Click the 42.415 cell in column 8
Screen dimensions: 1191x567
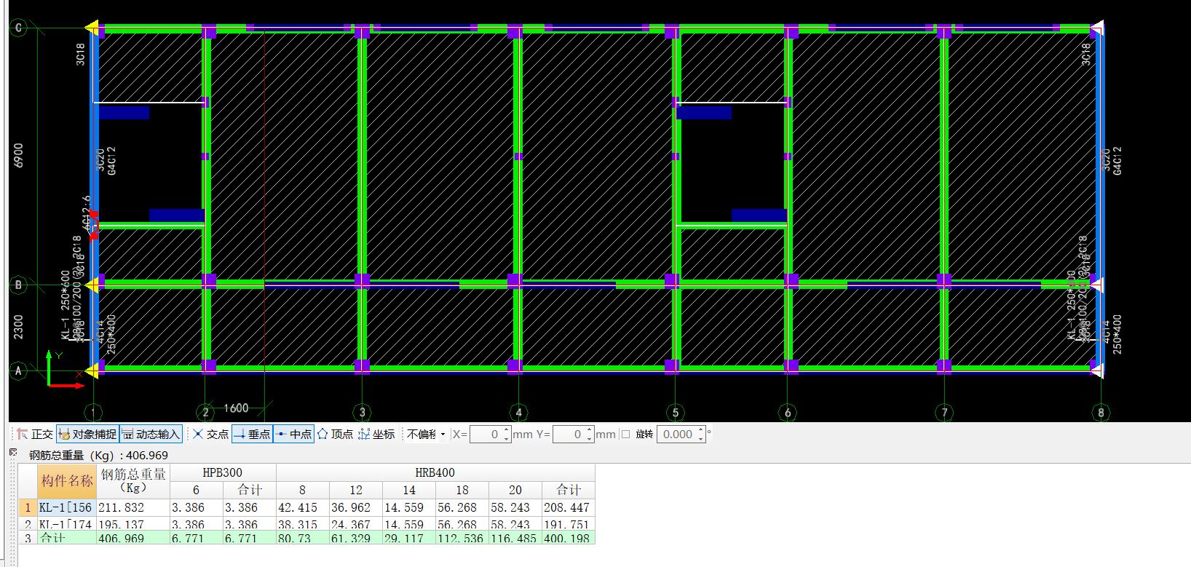(x=303, y=507)
